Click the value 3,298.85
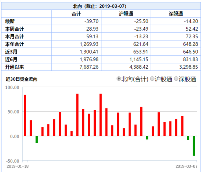Image resolution: width=201 pixels, height=172 pixels. 189,67
